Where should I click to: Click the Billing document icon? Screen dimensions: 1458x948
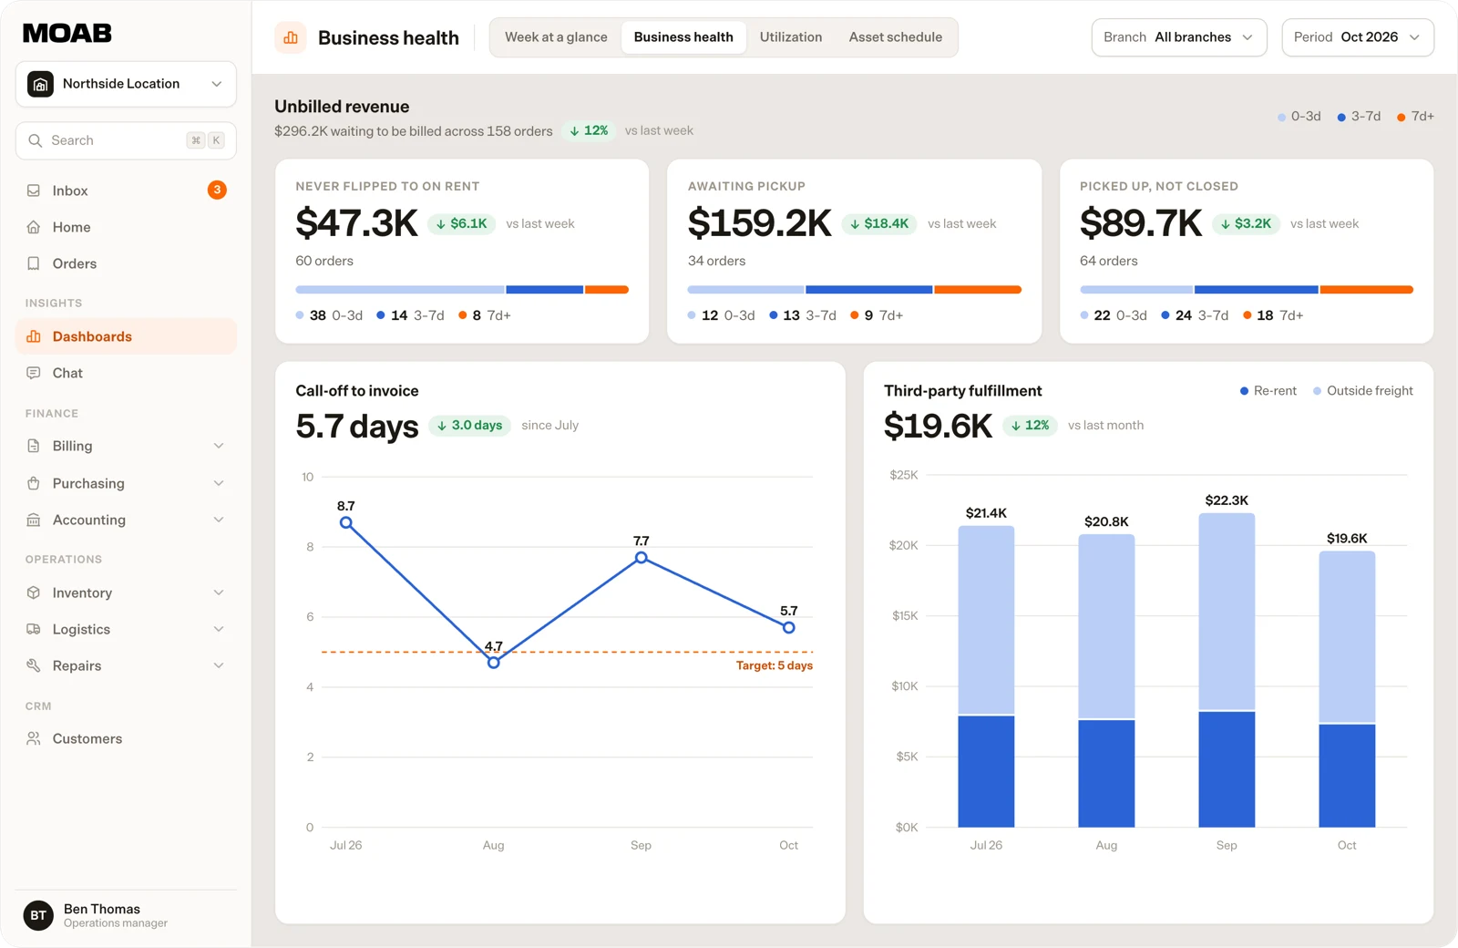[x=34, y=446]
